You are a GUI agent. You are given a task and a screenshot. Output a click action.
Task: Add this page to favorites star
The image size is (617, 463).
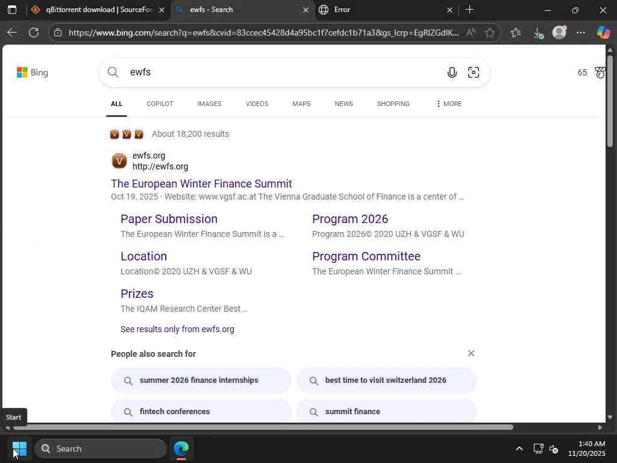tap(489, 33)
